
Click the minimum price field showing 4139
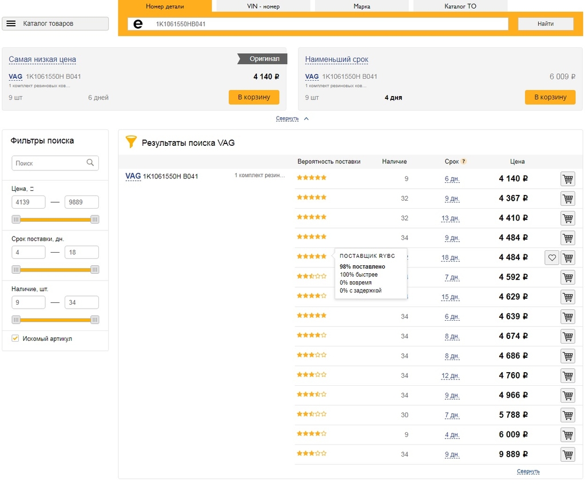(29, 202)
